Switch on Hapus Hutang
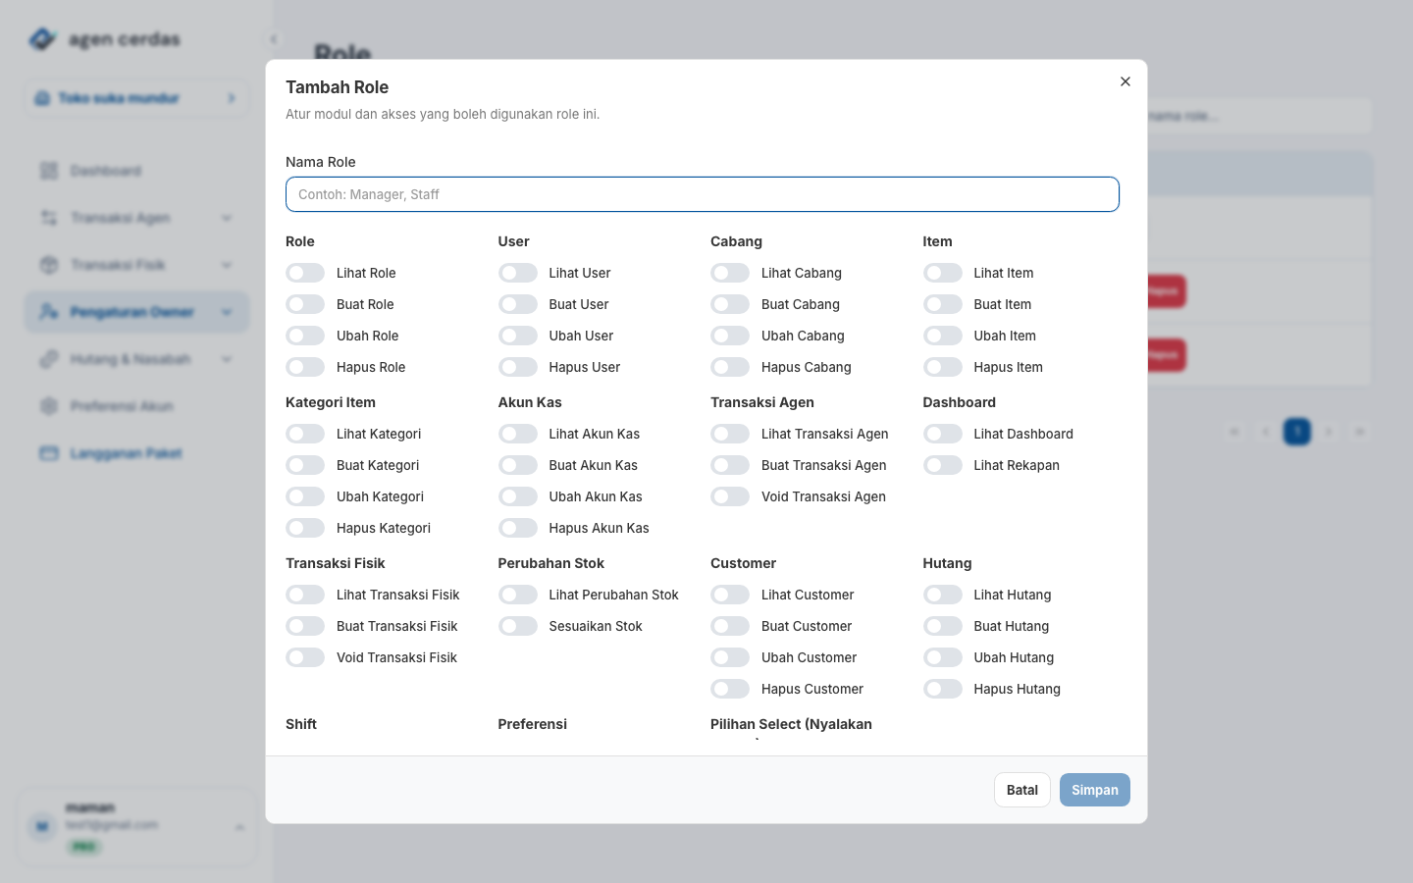This screenshot has width=1413, height=883. [943, 689]
